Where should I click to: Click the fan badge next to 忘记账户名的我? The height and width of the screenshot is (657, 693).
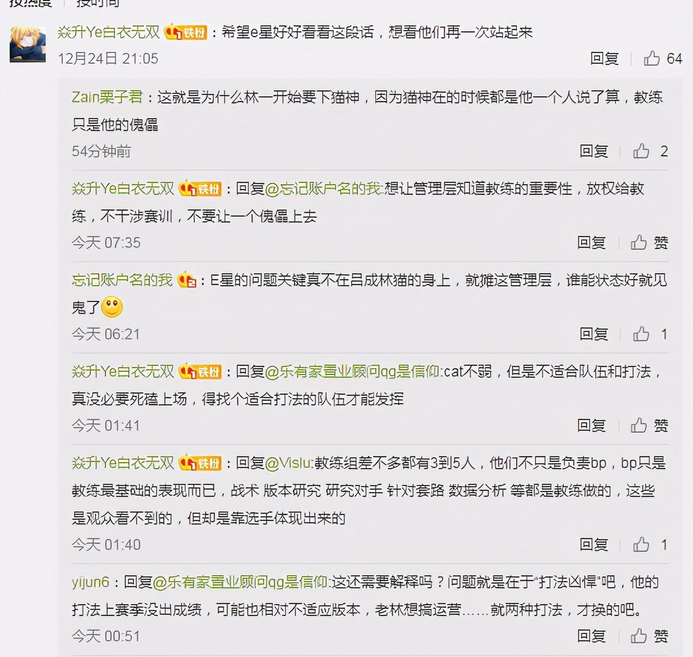[x=186, y=280]
